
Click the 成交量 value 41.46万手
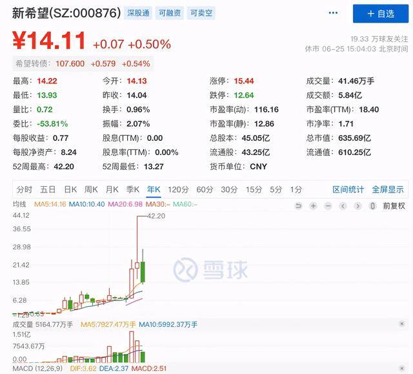[x=356, y=81]
